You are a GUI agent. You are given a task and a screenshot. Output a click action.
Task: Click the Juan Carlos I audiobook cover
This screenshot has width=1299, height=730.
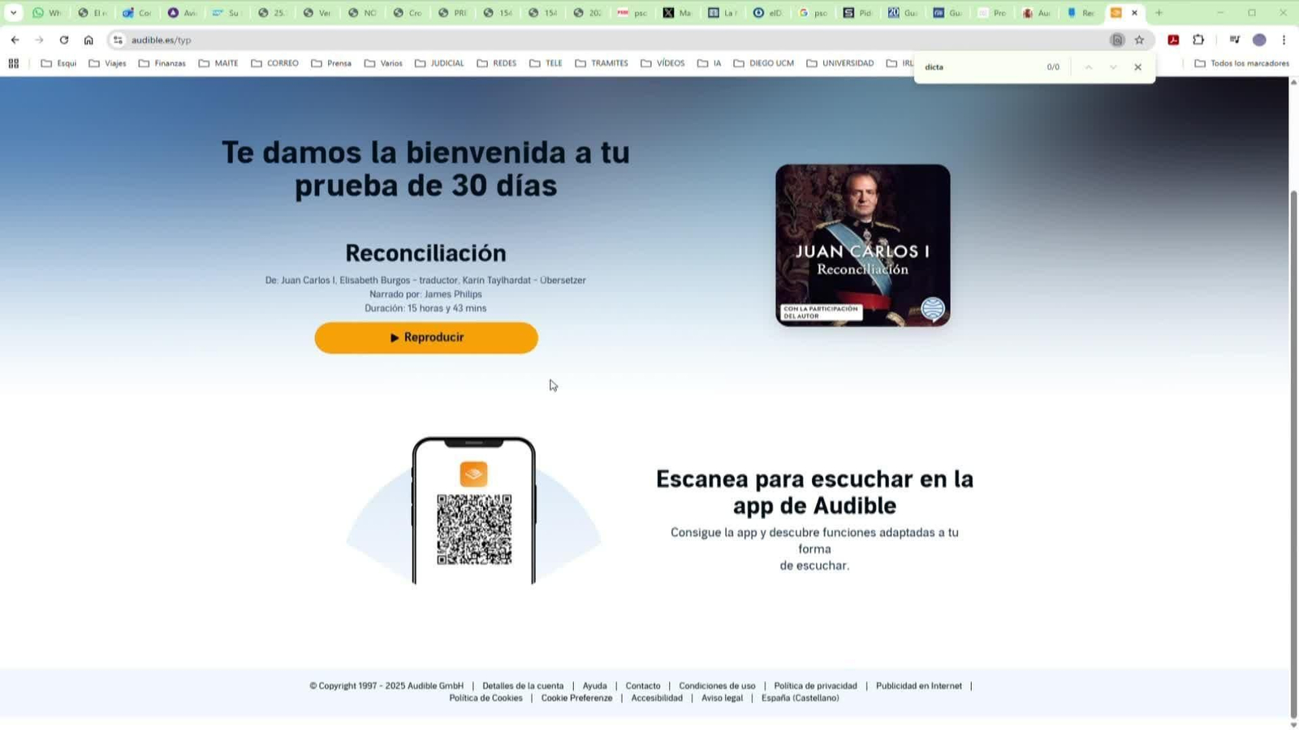point(861,246)
